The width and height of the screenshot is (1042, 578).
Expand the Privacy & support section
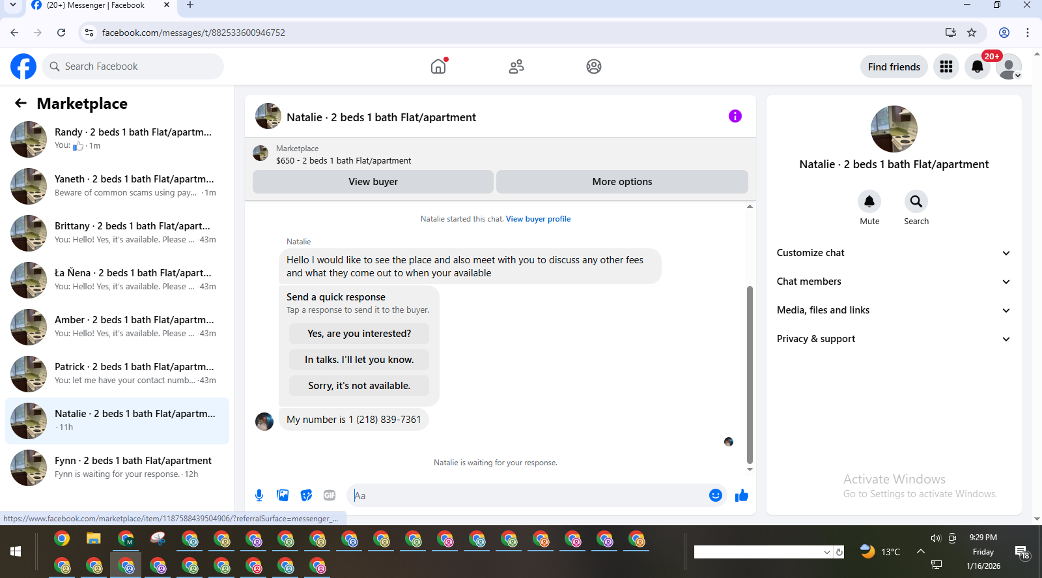(x=894, y=339)
